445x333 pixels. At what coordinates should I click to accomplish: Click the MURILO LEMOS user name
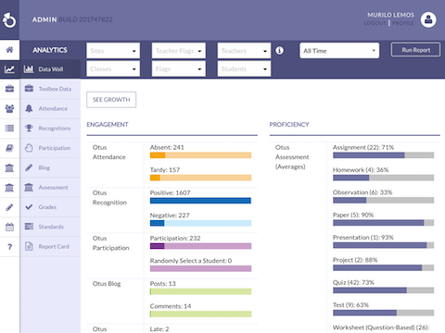(390, 15)
